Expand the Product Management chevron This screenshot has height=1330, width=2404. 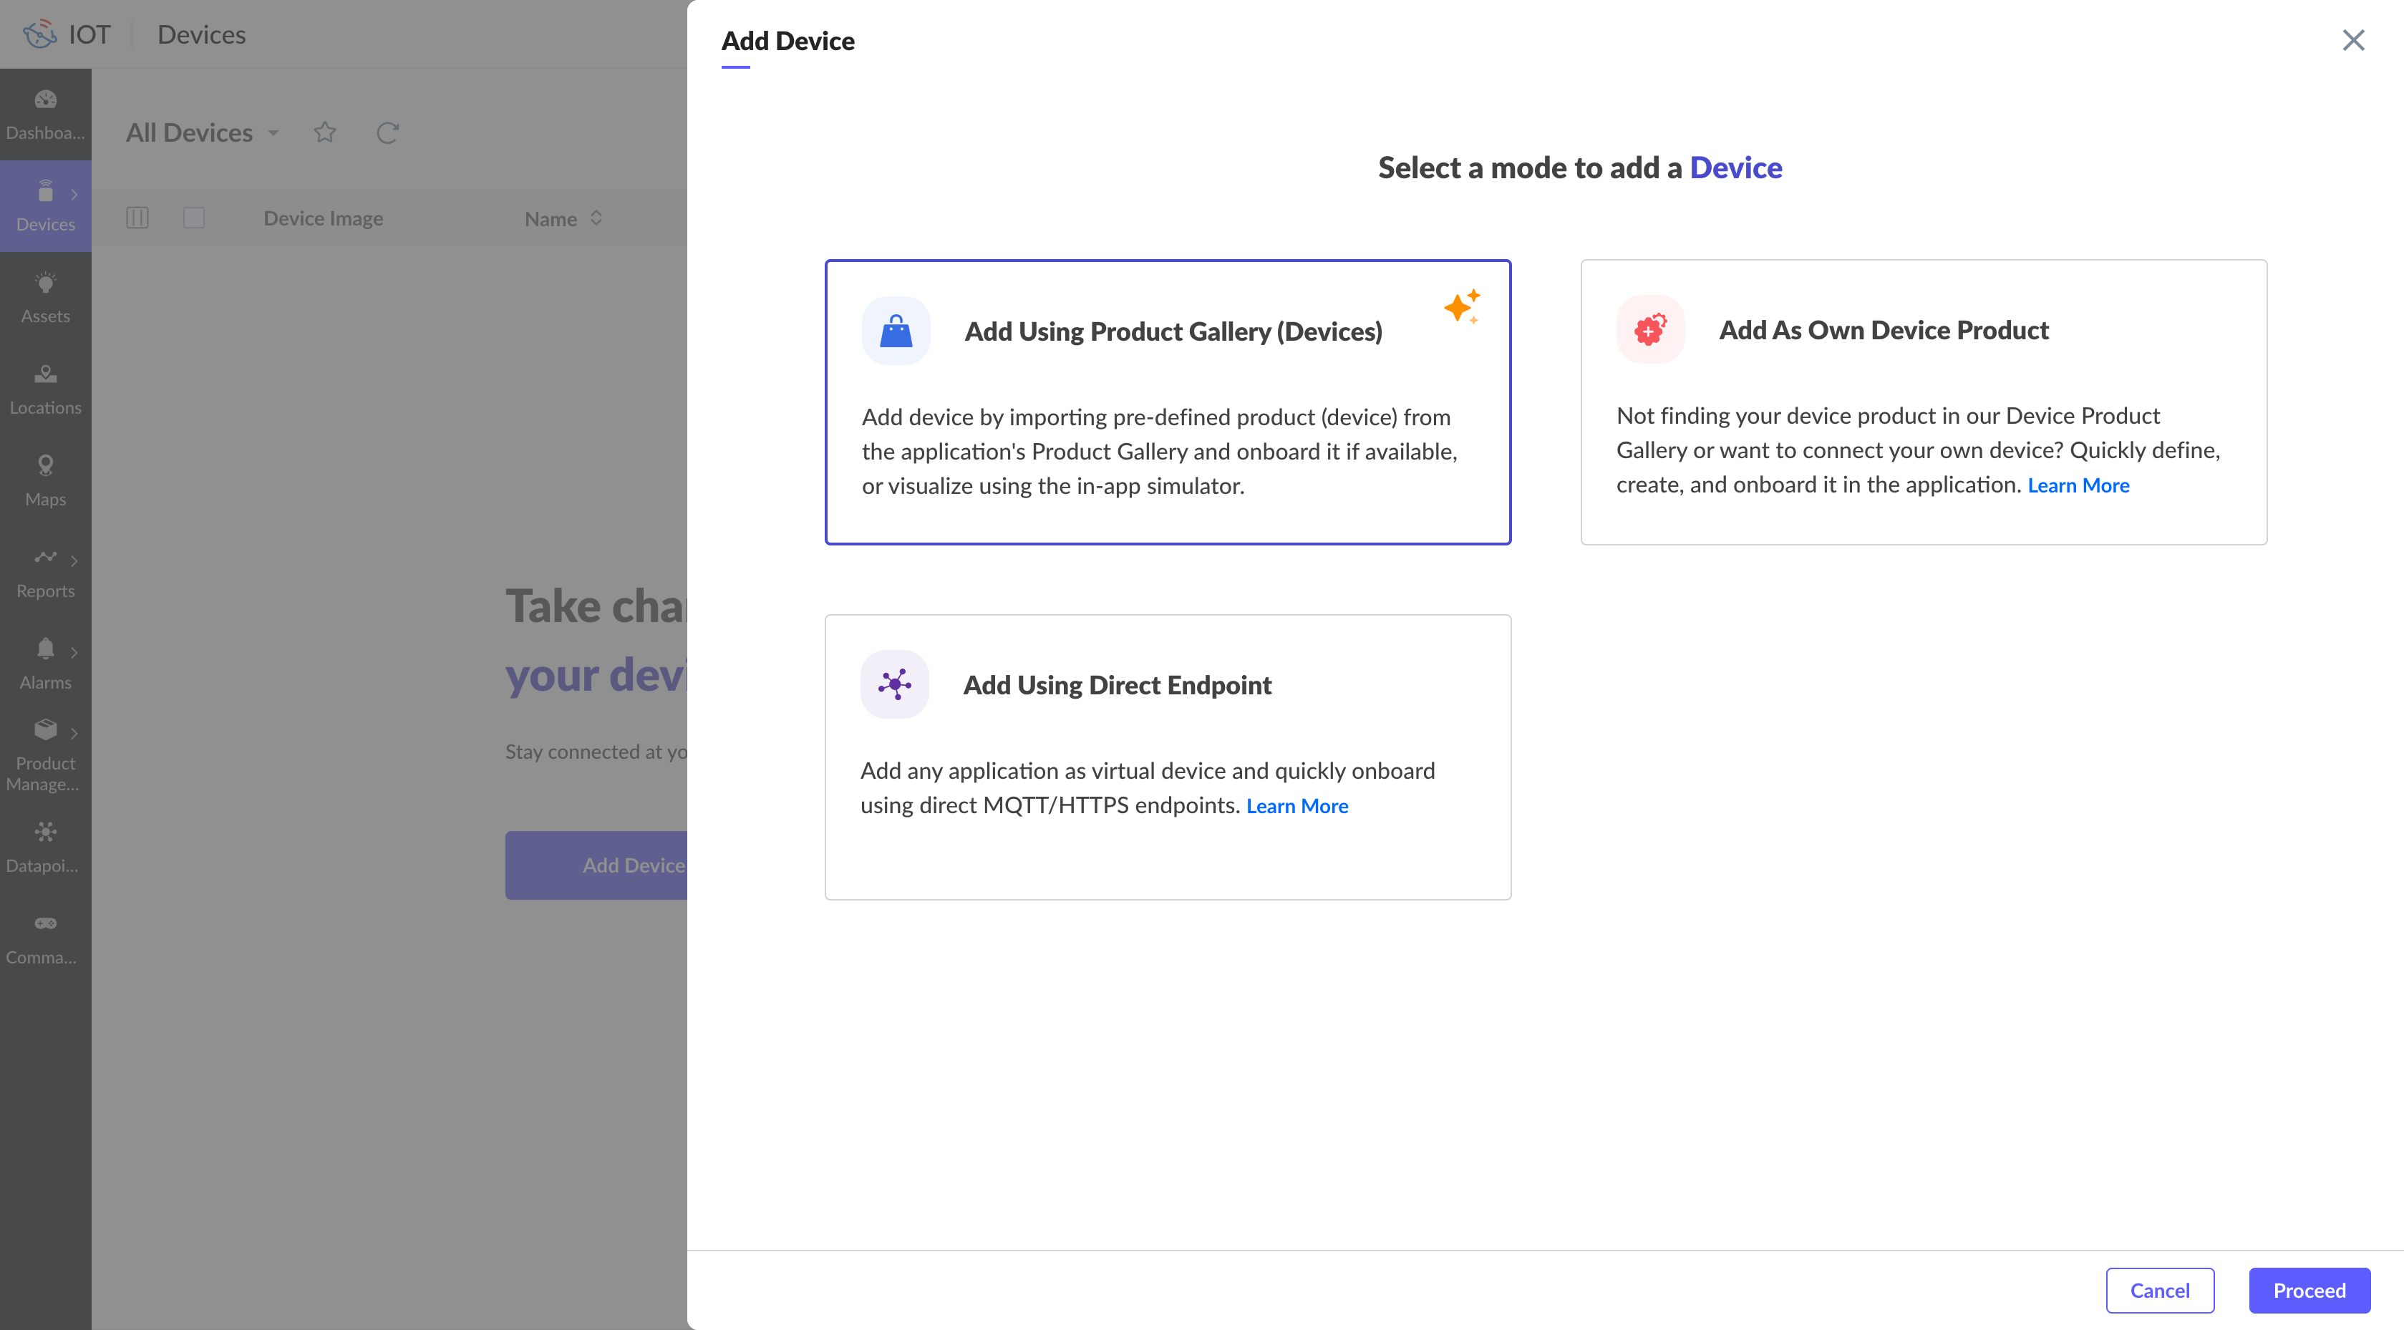point(74,734)
